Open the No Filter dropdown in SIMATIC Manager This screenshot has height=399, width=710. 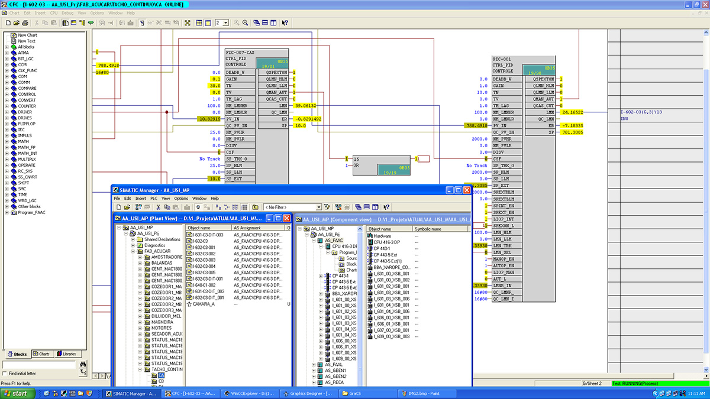[x=318, y=207]
